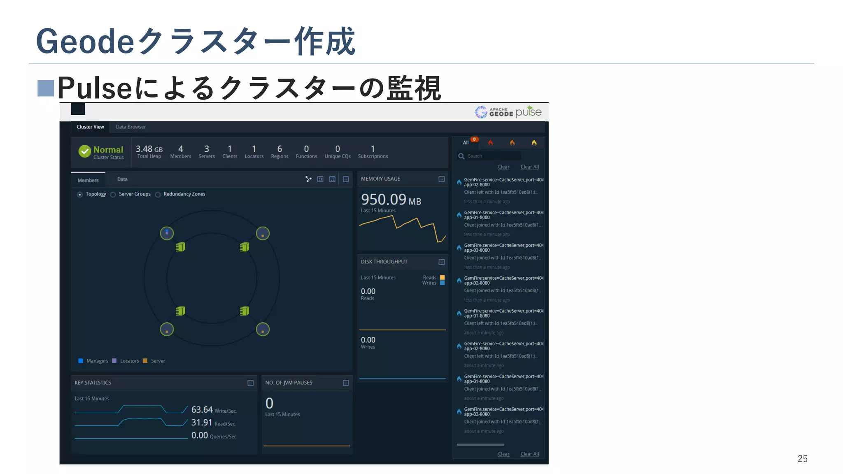Select the Members tab
Viewport: 843px width, 474px height.
tap(88, 180)
